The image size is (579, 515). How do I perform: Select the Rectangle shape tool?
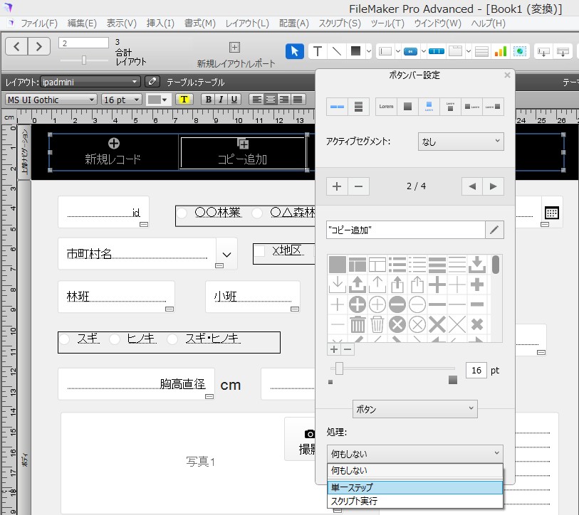[355, 51]
